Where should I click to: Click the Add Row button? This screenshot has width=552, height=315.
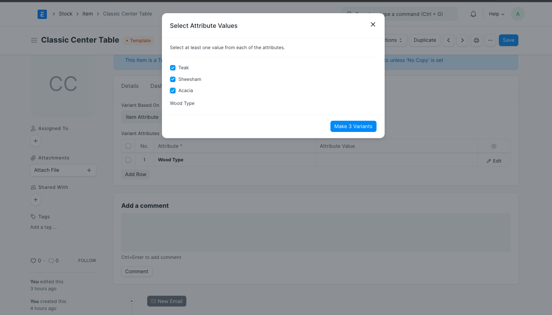pyautogui.click(x=135, y=174)
